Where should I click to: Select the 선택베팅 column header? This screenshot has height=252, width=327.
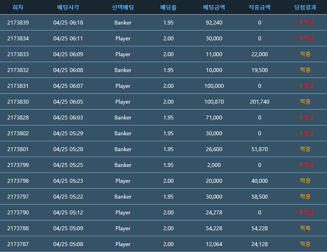(x=123, y=7)
